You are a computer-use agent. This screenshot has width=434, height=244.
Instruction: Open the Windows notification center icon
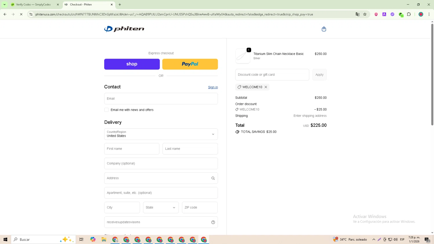click(427, 239)
